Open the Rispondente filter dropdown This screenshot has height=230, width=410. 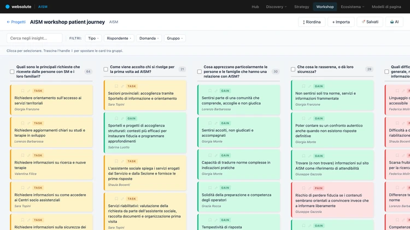[119, 38]
